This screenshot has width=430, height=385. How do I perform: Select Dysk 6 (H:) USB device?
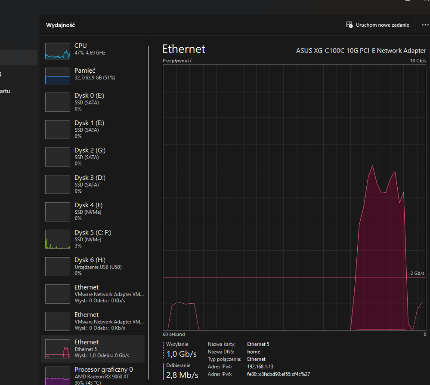click(x=93, y=266)
